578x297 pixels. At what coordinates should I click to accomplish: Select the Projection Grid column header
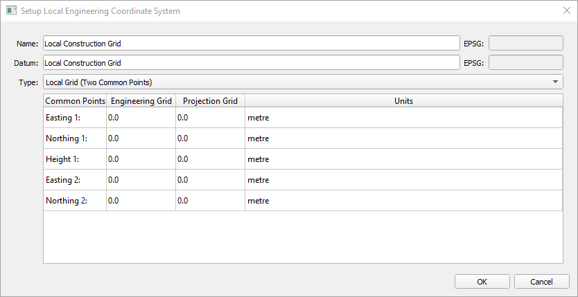point(210,100)
